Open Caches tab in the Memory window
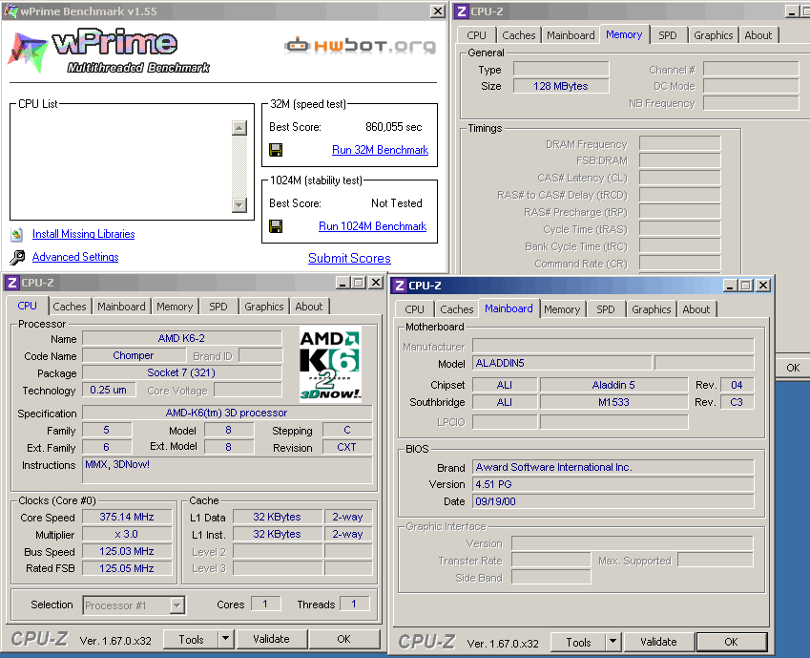 click(519, 35)
